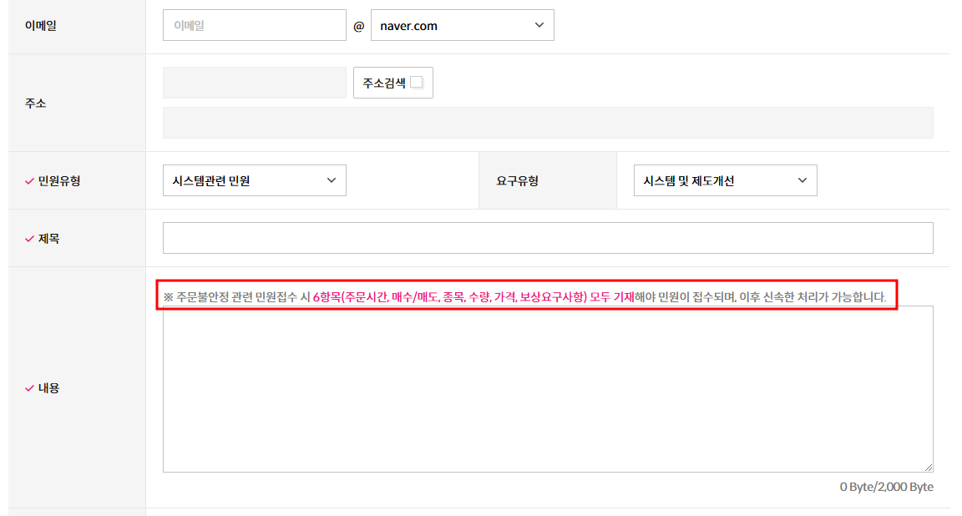Click the 이메일 input field

pyautogui.click(x=254, y=25)
